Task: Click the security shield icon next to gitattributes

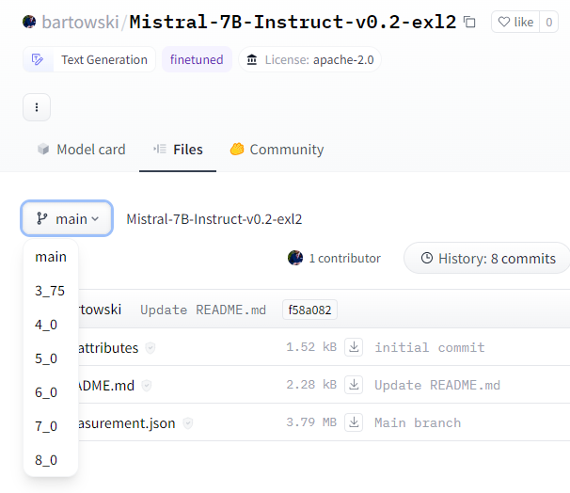Action: (150, 348)
